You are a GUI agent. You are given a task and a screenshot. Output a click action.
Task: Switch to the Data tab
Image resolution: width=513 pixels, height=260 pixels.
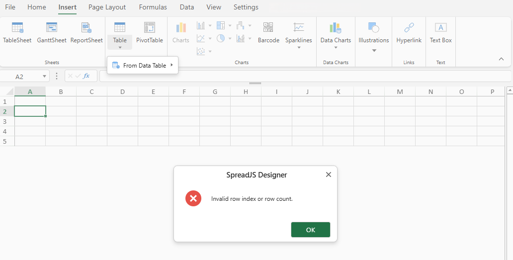(x=187, y=7)
